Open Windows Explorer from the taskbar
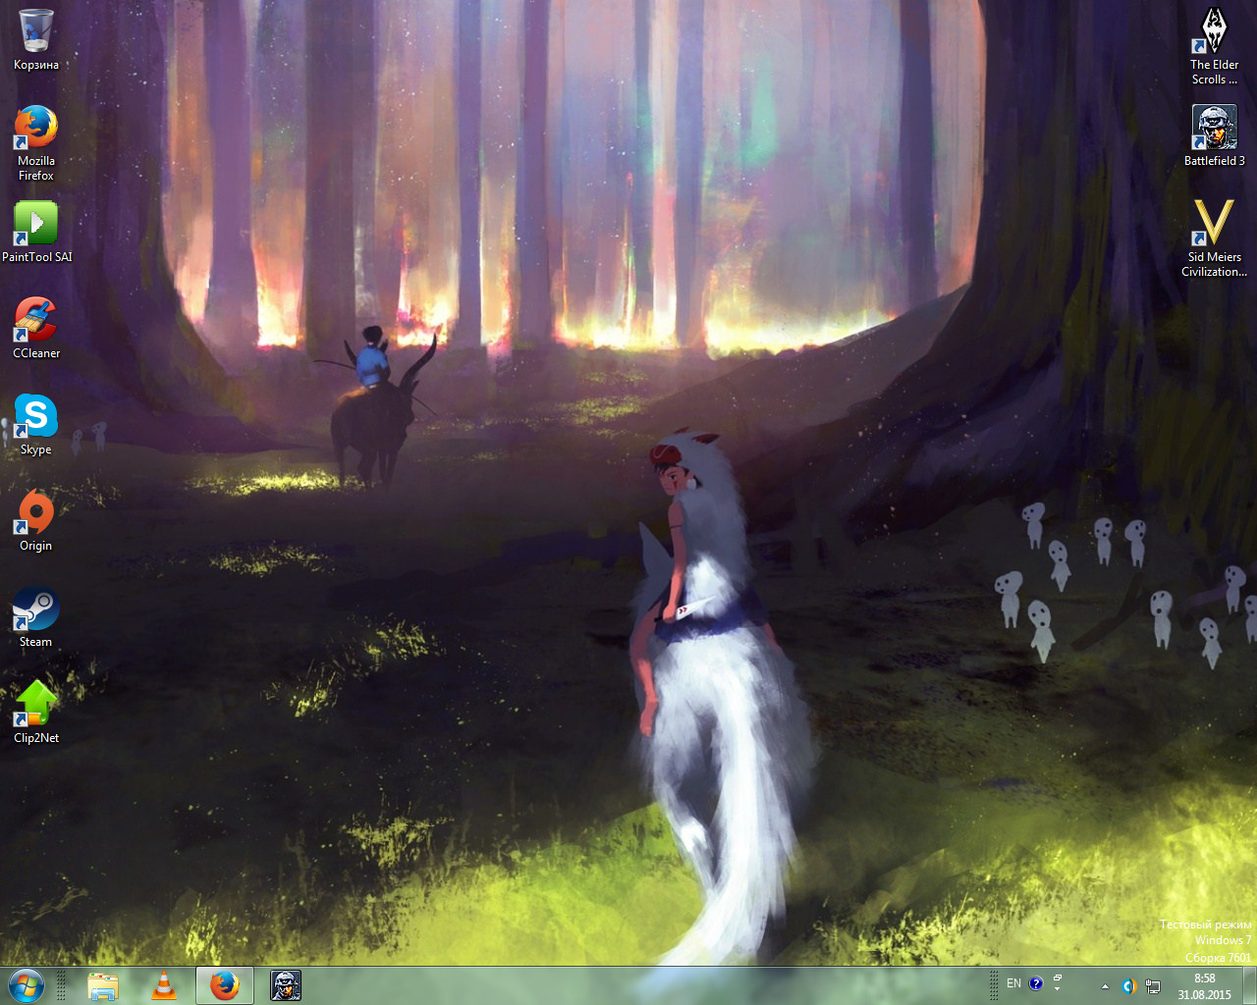The image size is (1257, 1005). [103, 985]
